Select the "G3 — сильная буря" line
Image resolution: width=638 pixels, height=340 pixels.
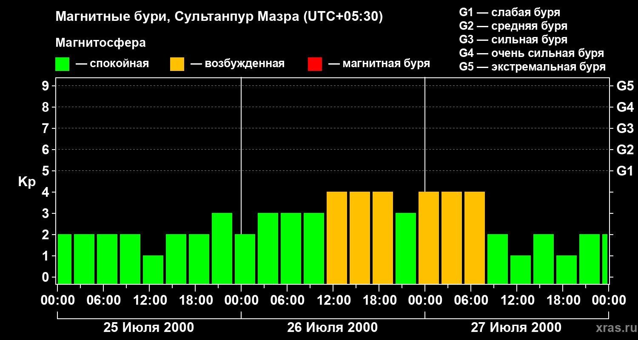point(513,40)
